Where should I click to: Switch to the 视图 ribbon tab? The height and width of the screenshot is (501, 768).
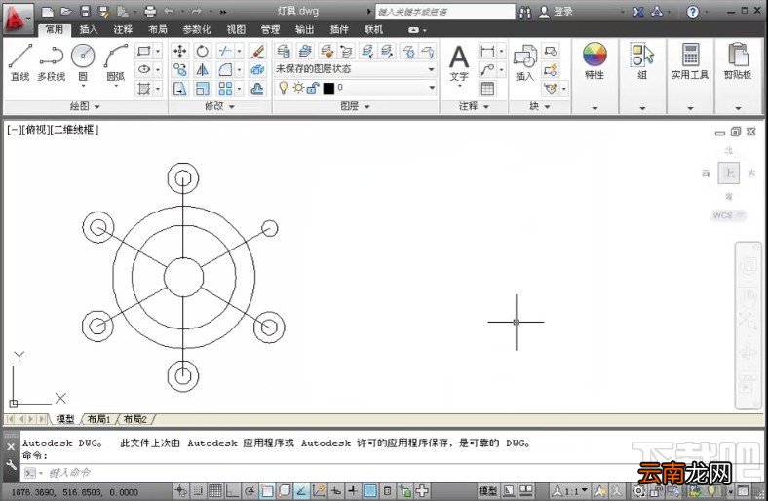pos(236,30)
